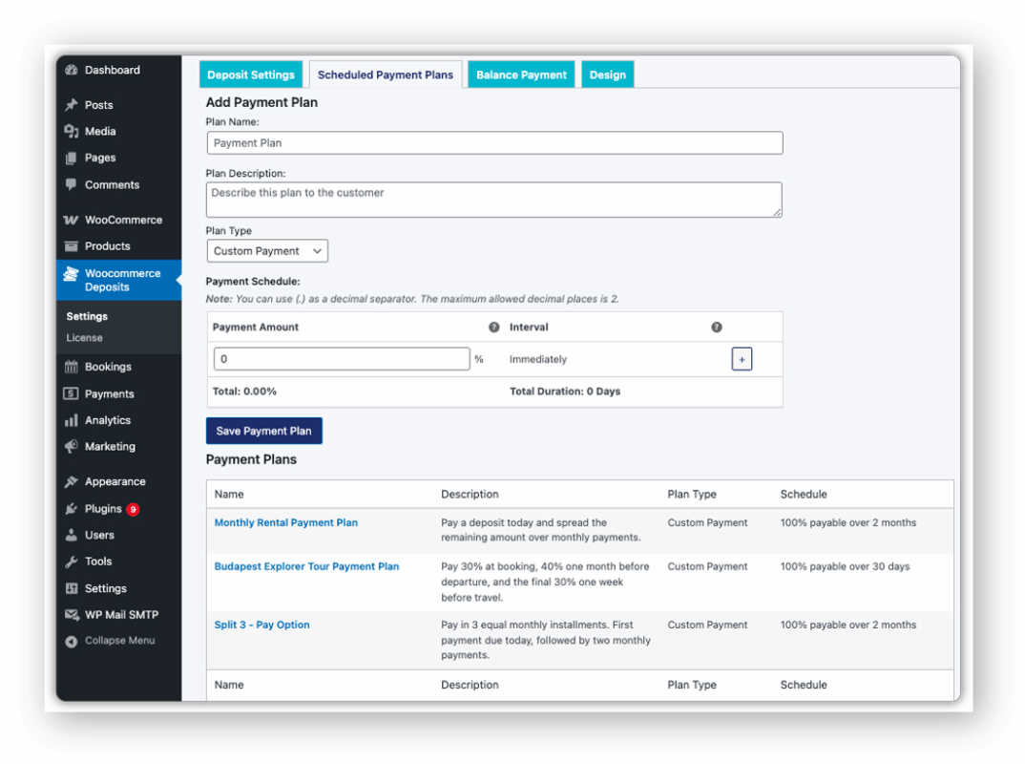Click the bottom Name footer header
Screen dimensions: 1025x764
click(229, 685)
